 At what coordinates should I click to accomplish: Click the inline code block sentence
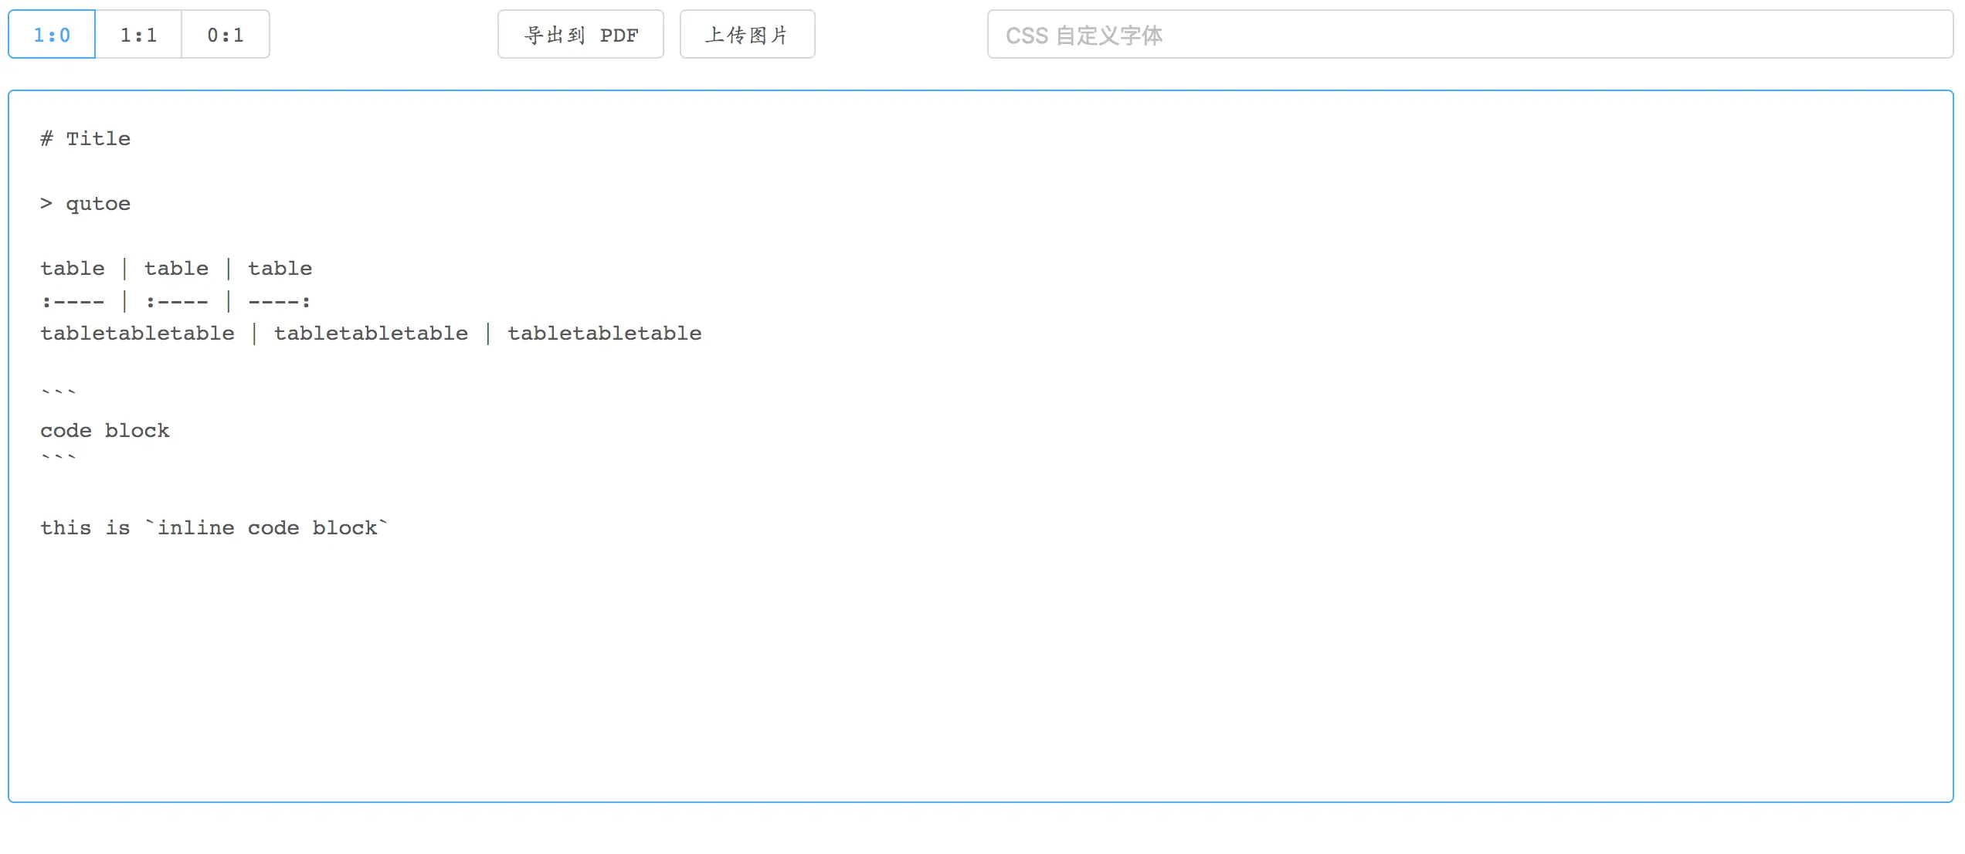[x=214, y=527]
